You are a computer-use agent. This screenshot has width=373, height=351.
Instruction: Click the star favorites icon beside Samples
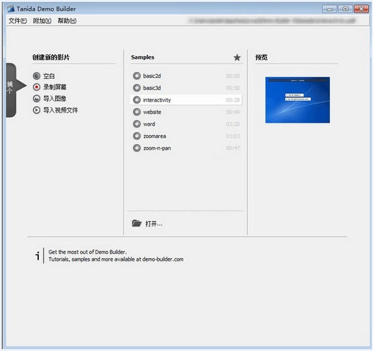pos(237,58)
